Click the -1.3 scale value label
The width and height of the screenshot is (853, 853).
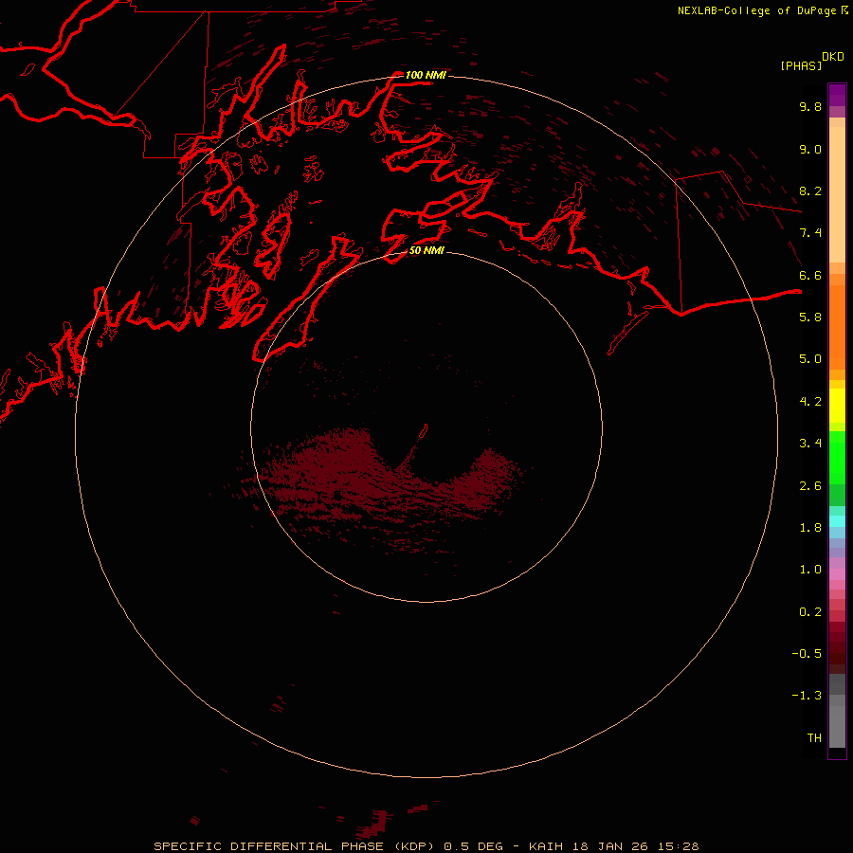807,696
